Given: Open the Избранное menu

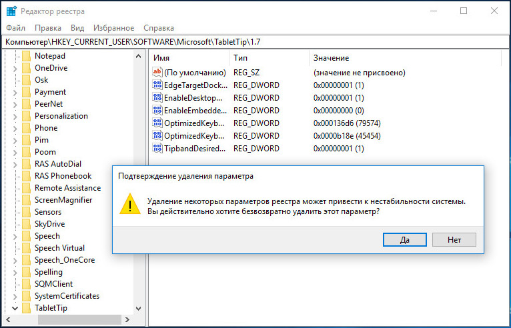Looking at the screenshot, I should pyautogui.click(x=113, y=28).
